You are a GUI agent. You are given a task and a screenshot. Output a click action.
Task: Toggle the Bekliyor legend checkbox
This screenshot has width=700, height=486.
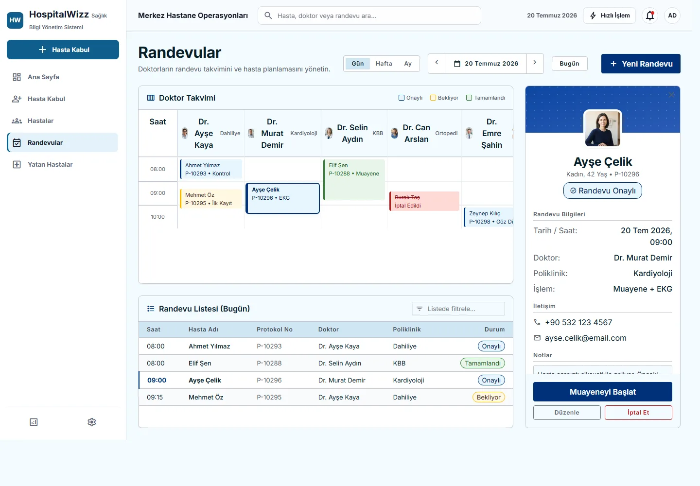(433, 98)
